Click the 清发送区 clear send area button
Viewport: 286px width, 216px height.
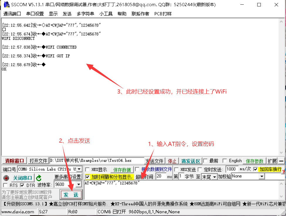click(x=190, y=160)
